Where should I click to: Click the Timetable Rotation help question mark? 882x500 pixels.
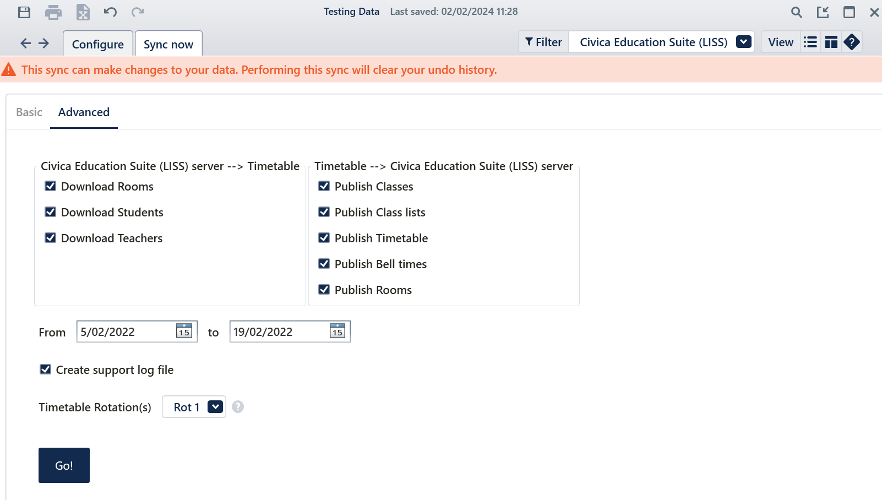(238, 406)
